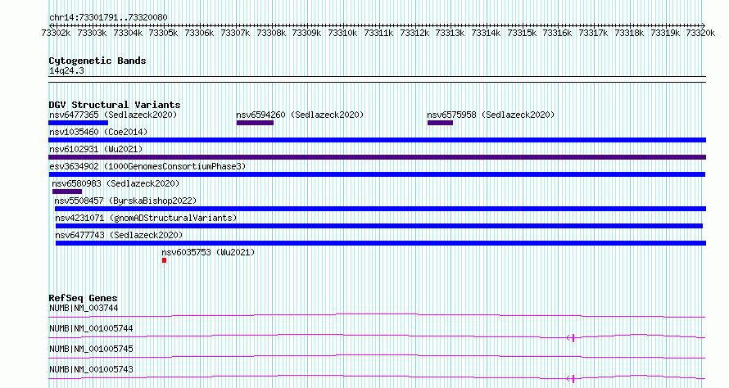Open the nsv6035753 (Wu2021) variant label
This screenshot has height=388, width=729.
[208, 252]
